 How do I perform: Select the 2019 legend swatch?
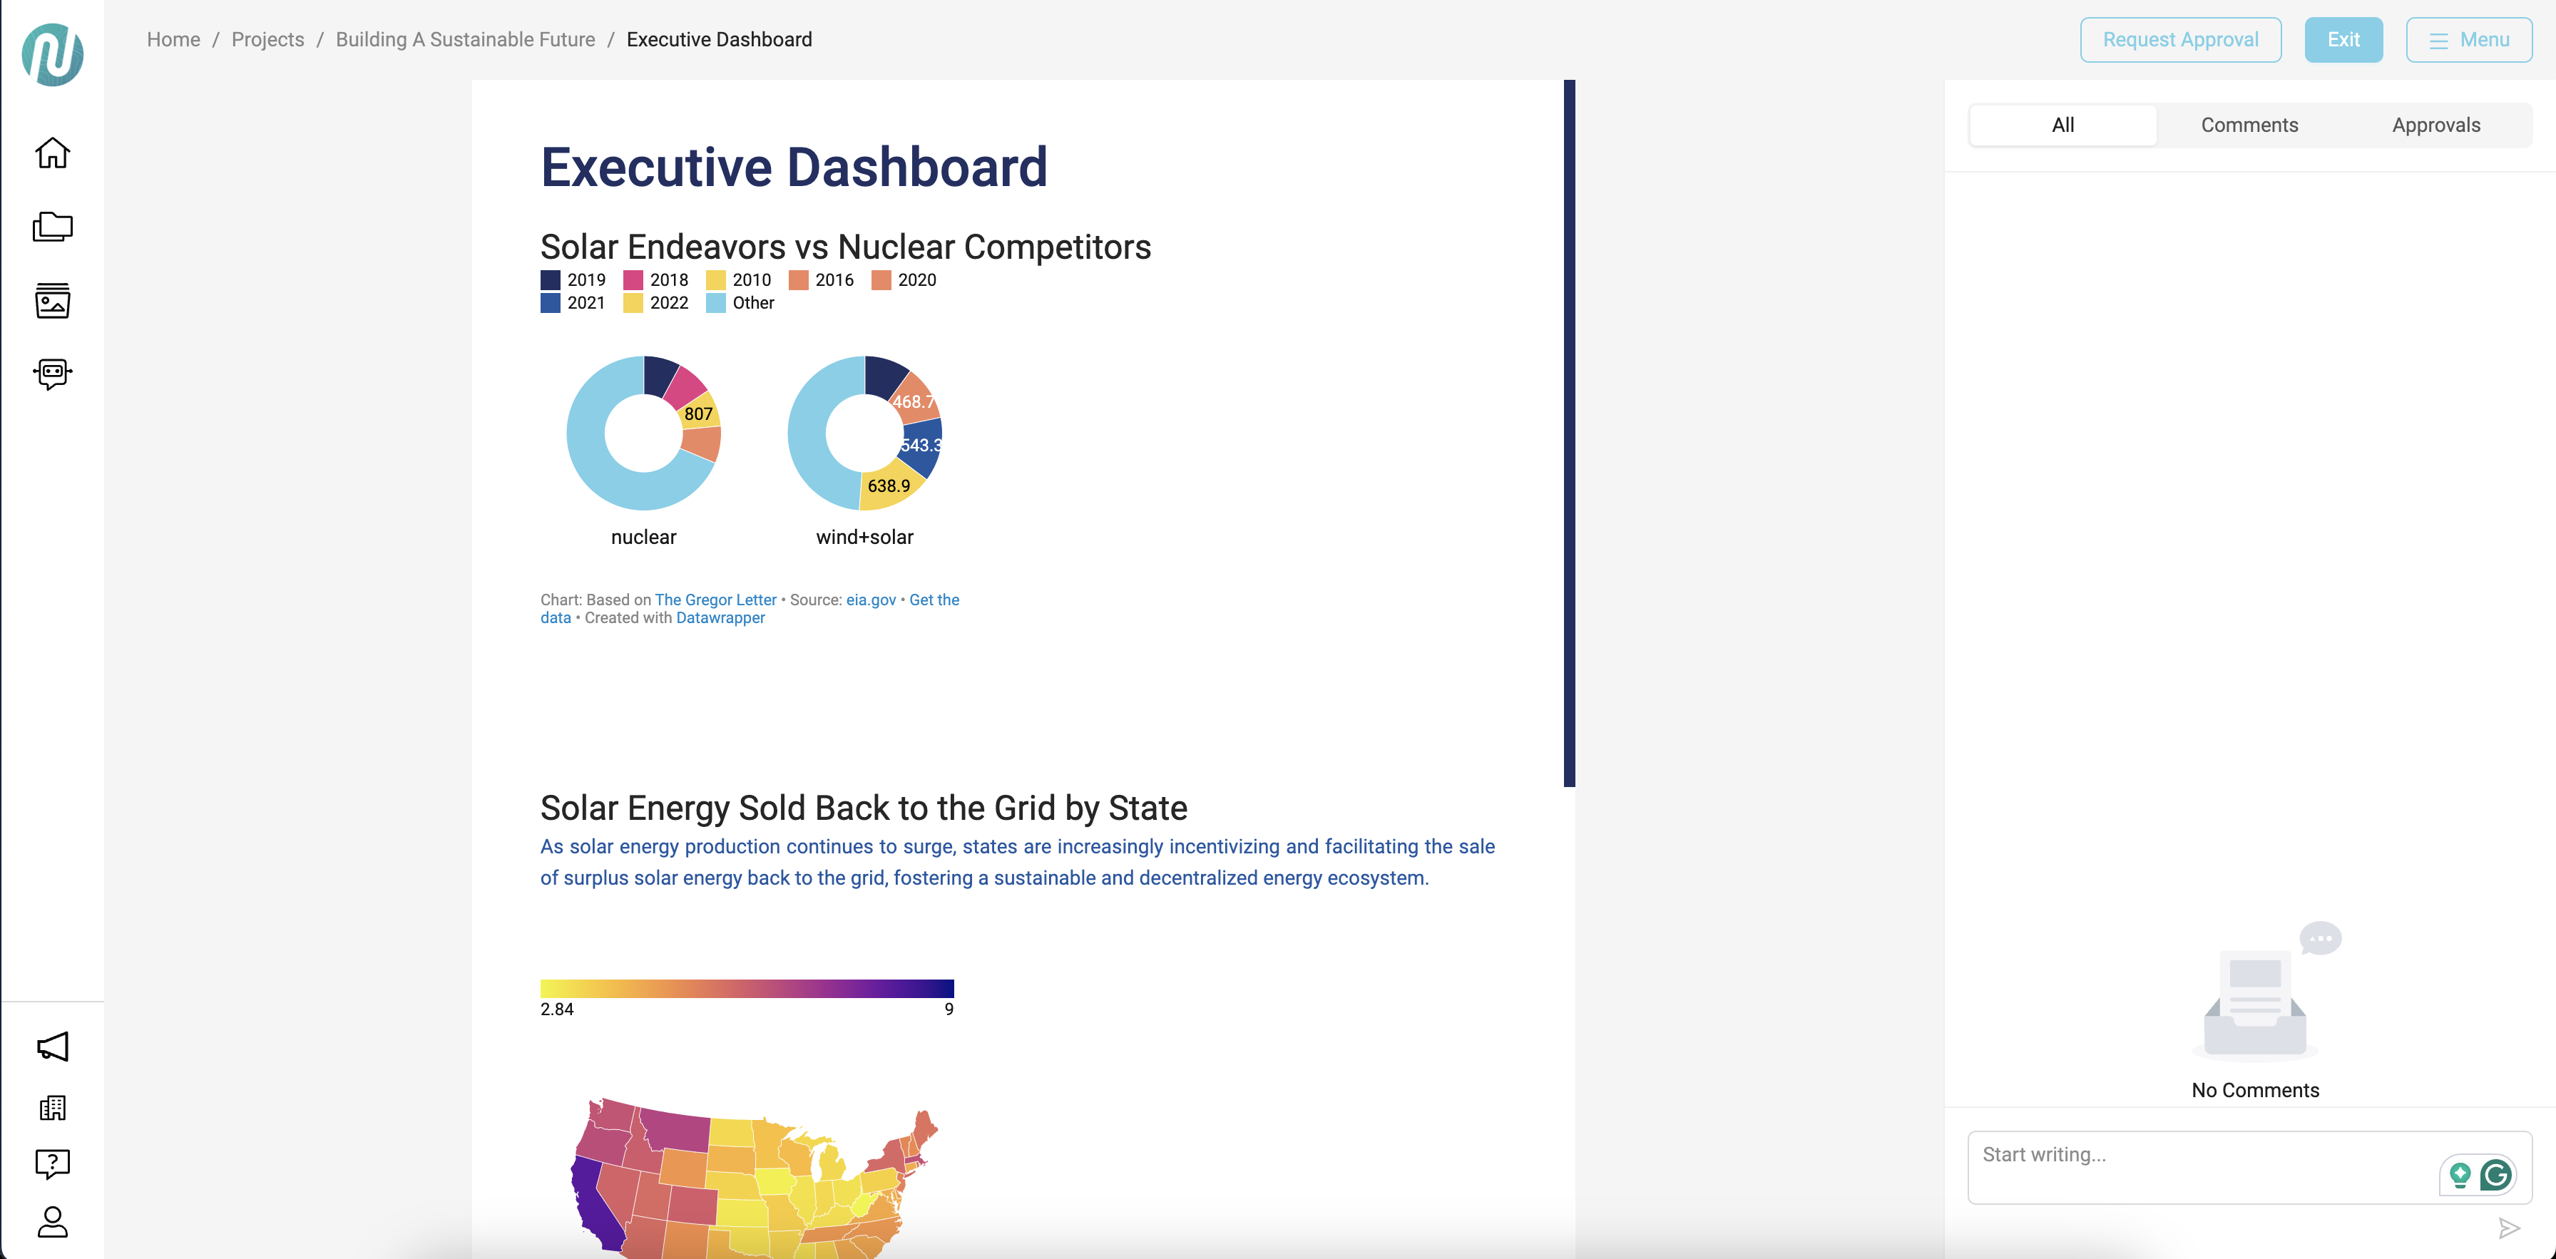pos(551,279)
